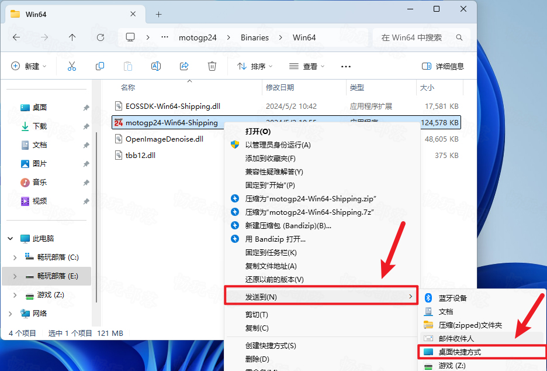Click the pin icon next to 下载

coord(86,126)
